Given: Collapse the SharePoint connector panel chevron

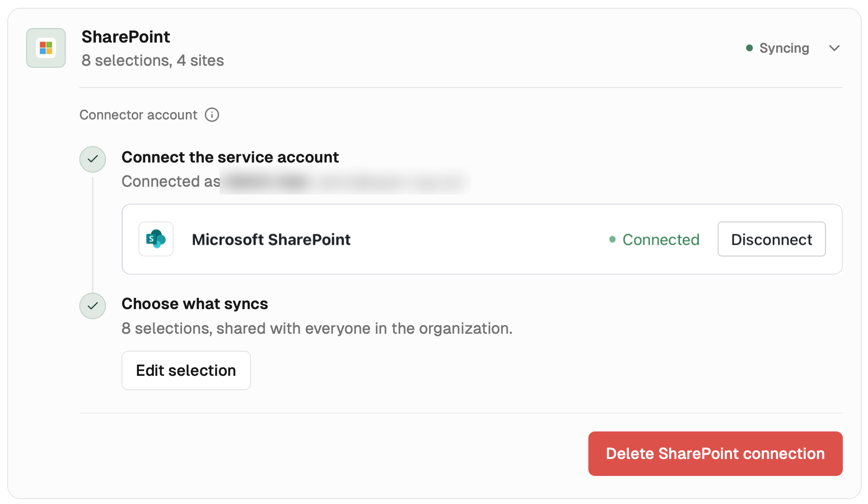Looking at the screenshot, I should pyautogui.click(x=834, y=48).
